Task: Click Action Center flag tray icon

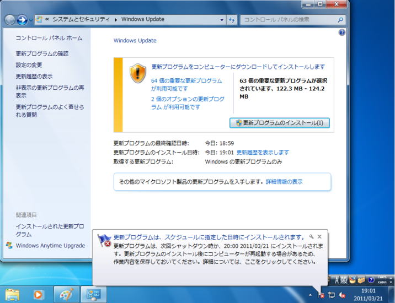Action: point(321,295)
